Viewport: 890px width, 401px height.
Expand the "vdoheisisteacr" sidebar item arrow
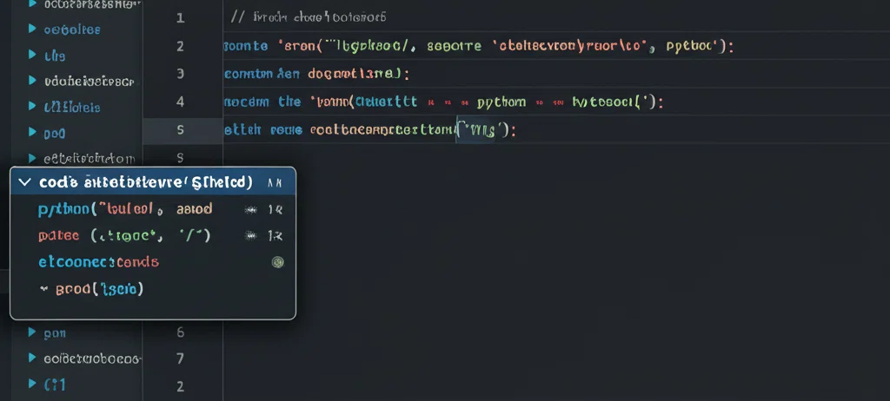pos(32,81)
